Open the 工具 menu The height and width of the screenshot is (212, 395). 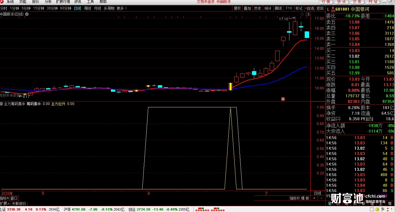[x=90, y=2]
